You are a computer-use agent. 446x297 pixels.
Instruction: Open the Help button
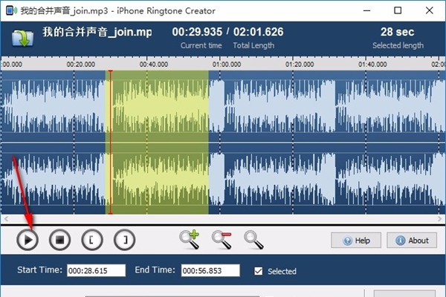click(x=356, y=241)
